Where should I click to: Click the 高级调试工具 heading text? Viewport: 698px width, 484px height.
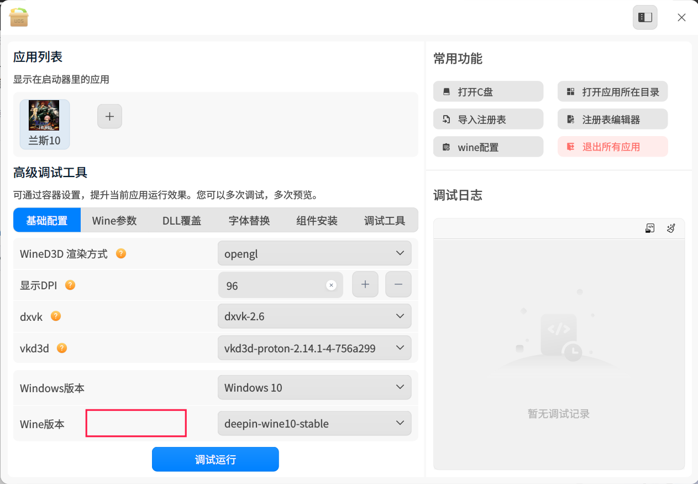coord(50,173)
